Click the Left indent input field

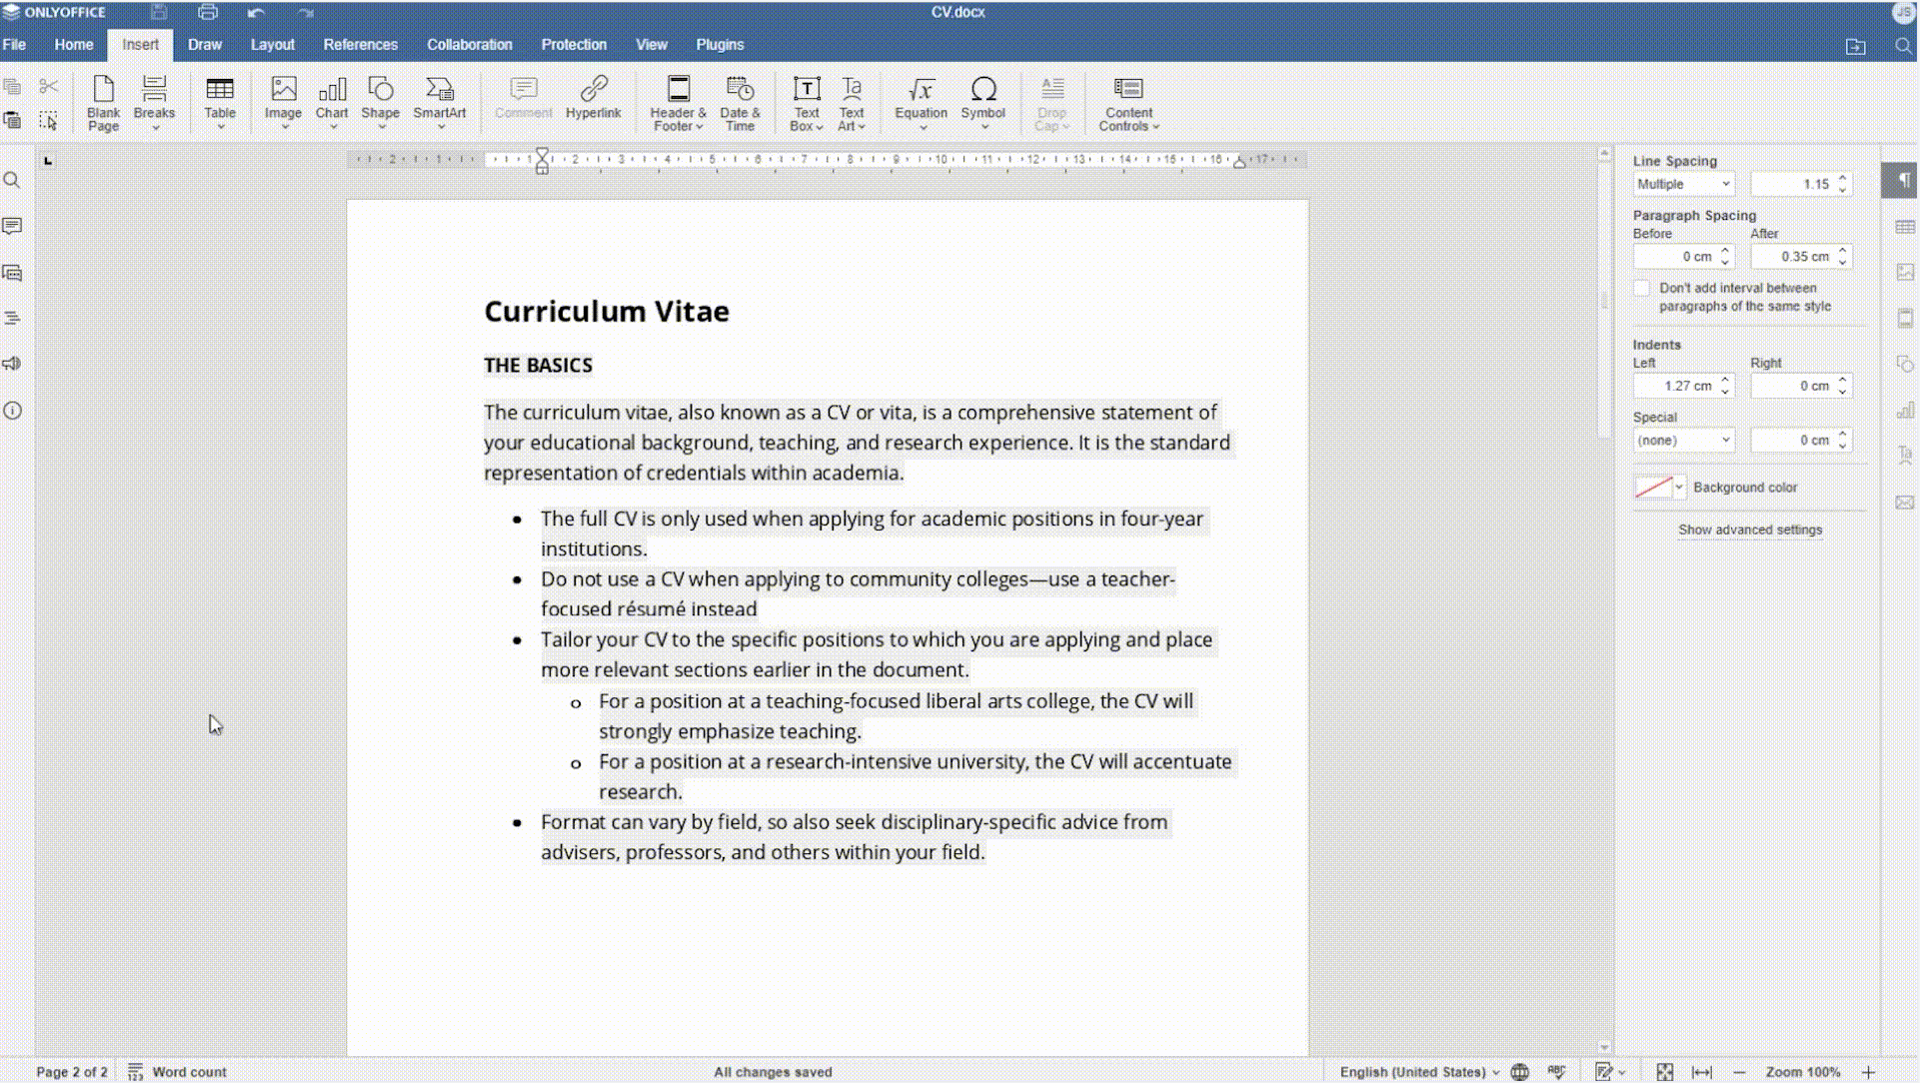(x=1676, y=386)
